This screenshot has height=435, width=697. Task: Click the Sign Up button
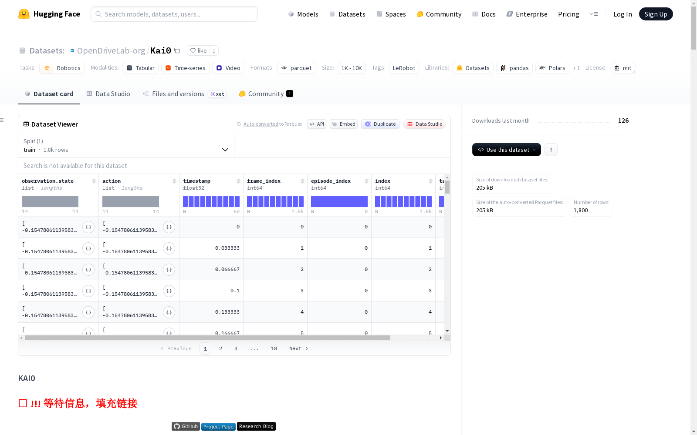(x=656, y=14)
